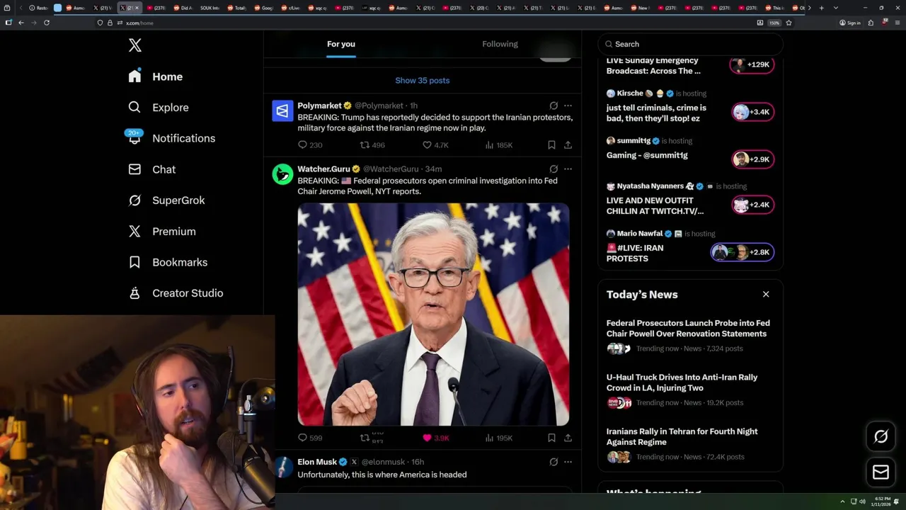This screenshot has width=906, height=510.
Task: Show hidden system tray icons
Action: pos(842,501)
